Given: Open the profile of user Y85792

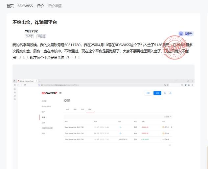Looking at the screenshot, I should click(x=31, y=31).
